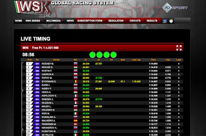Select Spanish flag beside Malheiro A.
Screen dimensions: 206x136
(x=76, y=121)
